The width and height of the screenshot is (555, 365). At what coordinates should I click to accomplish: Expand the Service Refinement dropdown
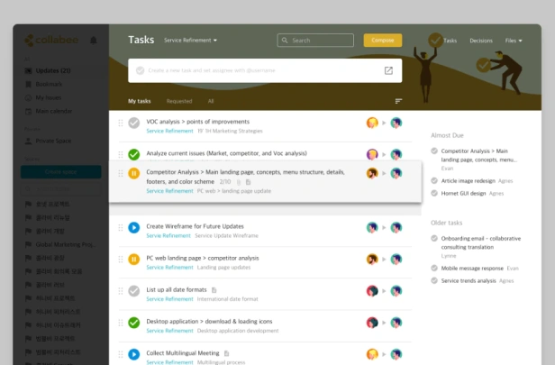point(190,41)
